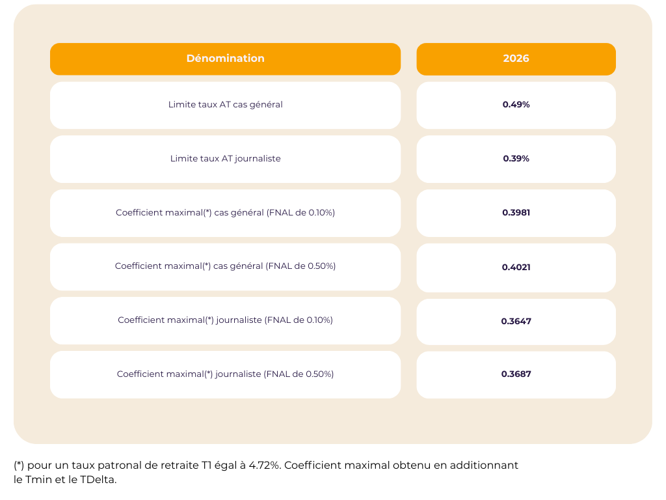Click the asterisk in cas général FNAL 0.50% label
The height and width of the screenshot is (500, 666).
coord(206,266)
